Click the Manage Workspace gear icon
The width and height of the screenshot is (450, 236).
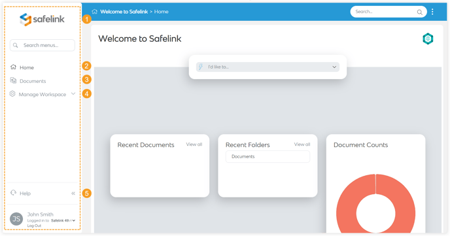coord(12,93)
